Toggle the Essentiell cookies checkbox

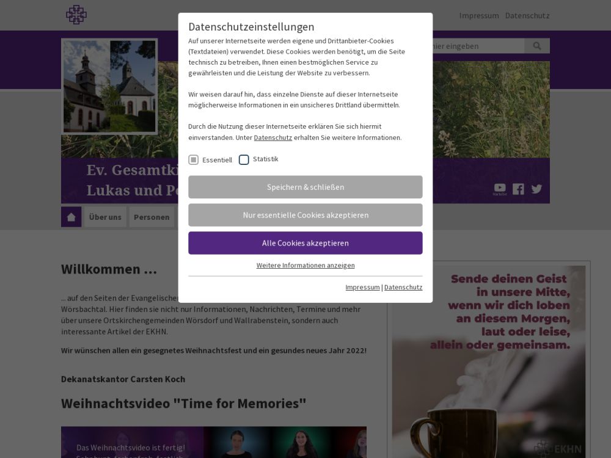coord(194,160)
